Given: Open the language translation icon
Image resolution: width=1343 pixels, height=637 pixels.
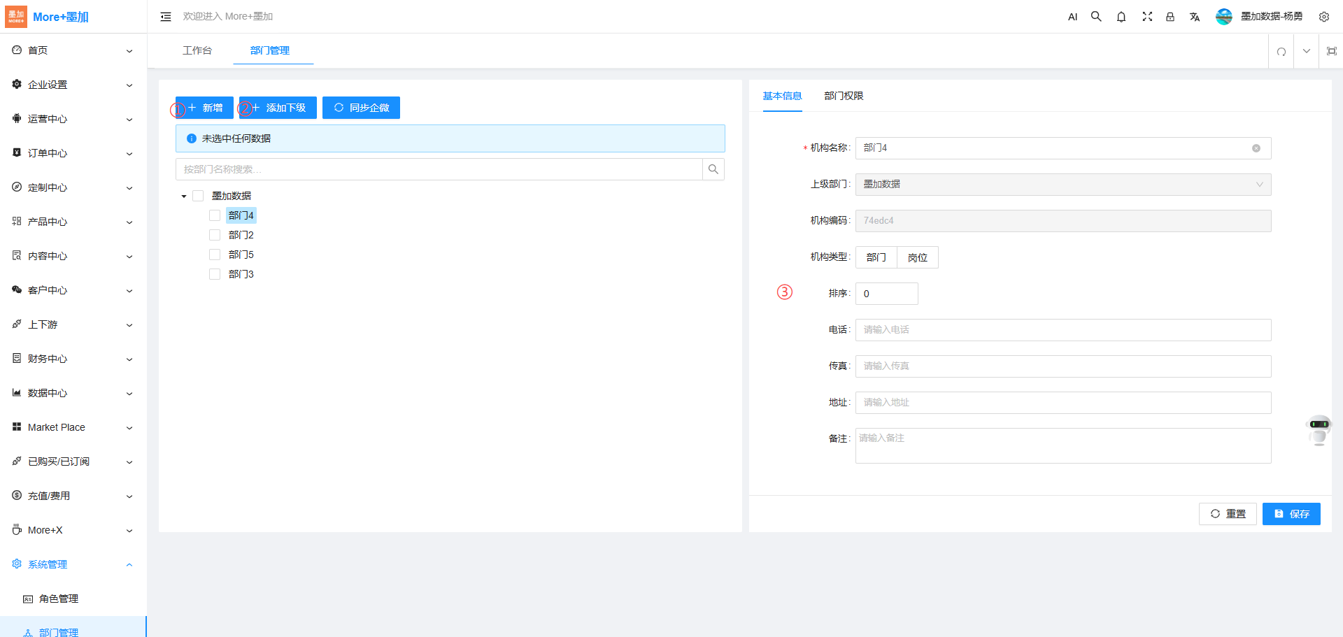Looking at the screenshot, I should [1195, 17].
